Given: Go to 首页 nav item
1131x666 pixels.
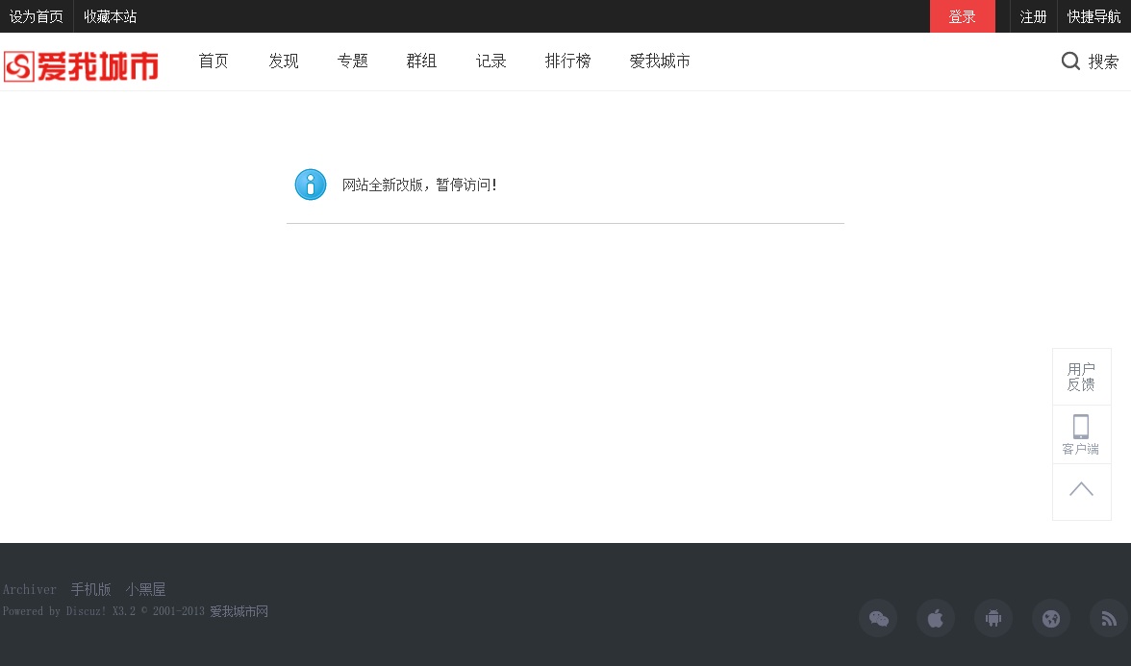Looking at the screenshot, I should point(214,62).
